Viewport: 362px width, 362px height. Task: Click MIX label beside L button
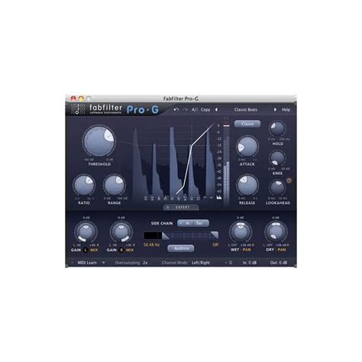coord(94,250)
